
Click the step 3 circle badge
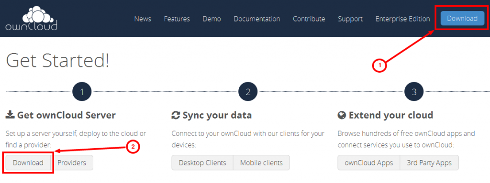point(414,92)
